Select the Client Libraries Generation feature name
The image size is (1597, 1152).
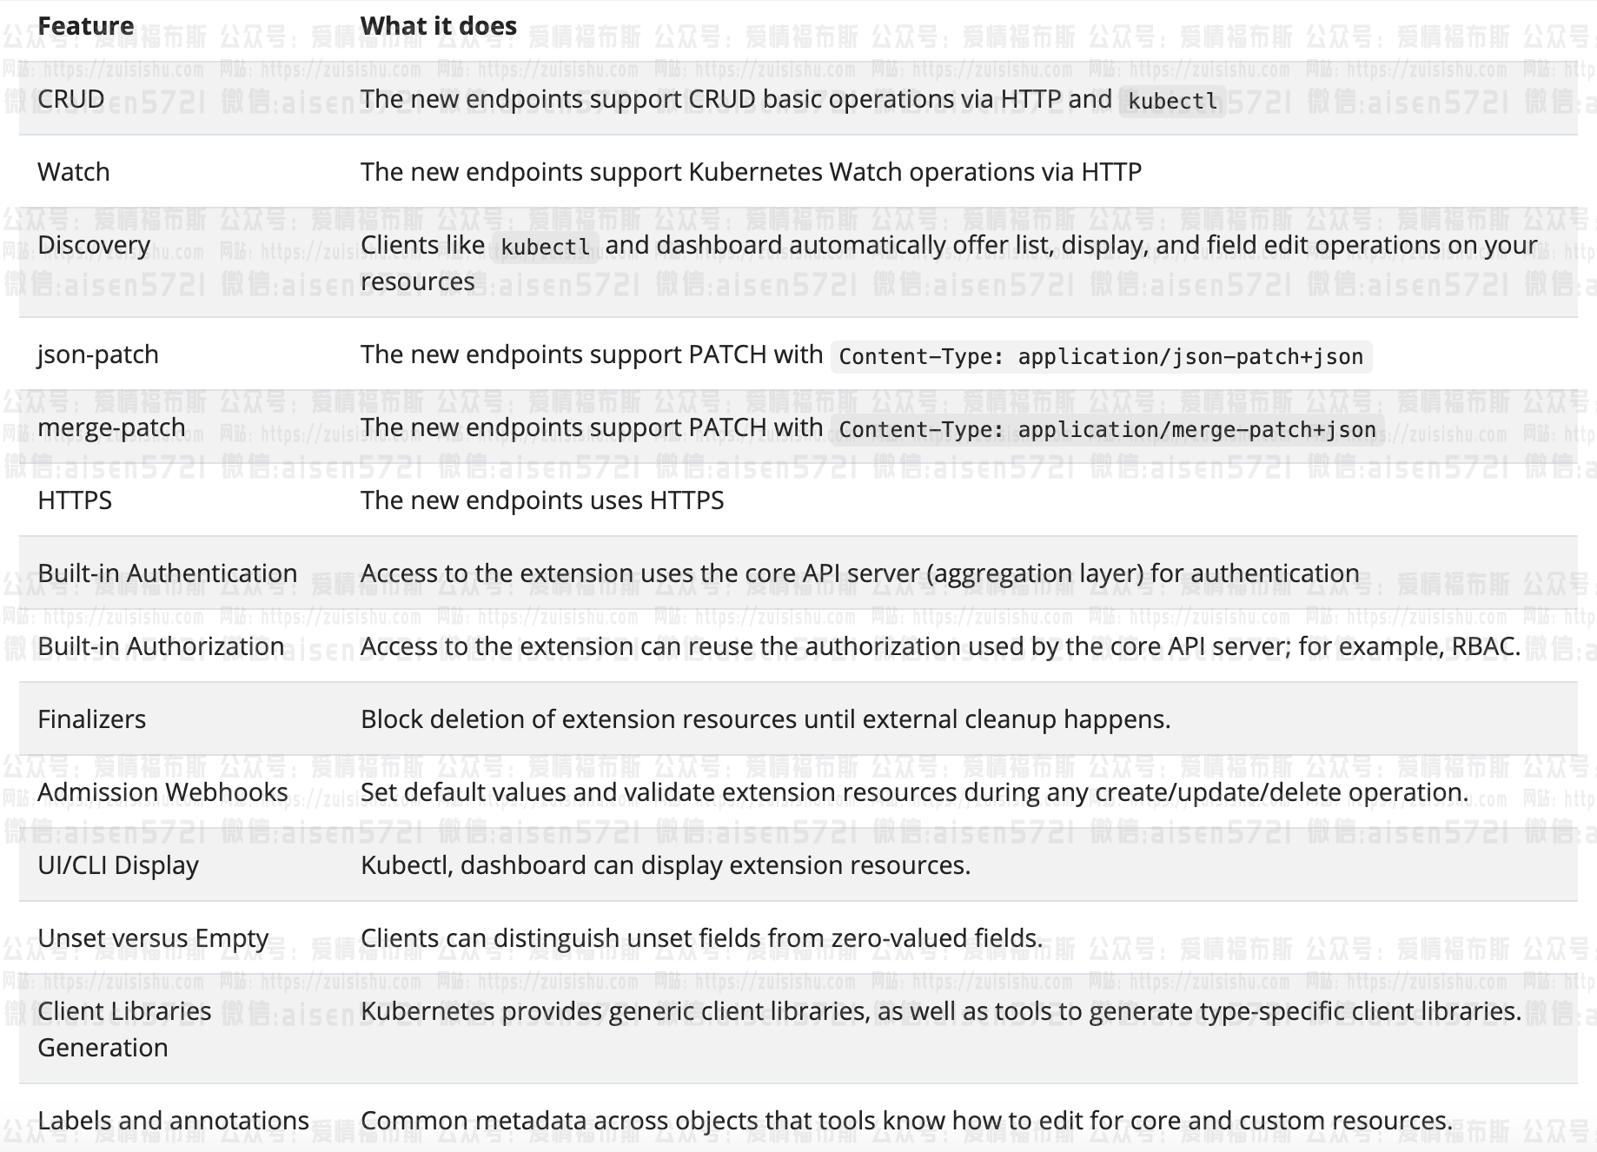[x=124, y=1030]
